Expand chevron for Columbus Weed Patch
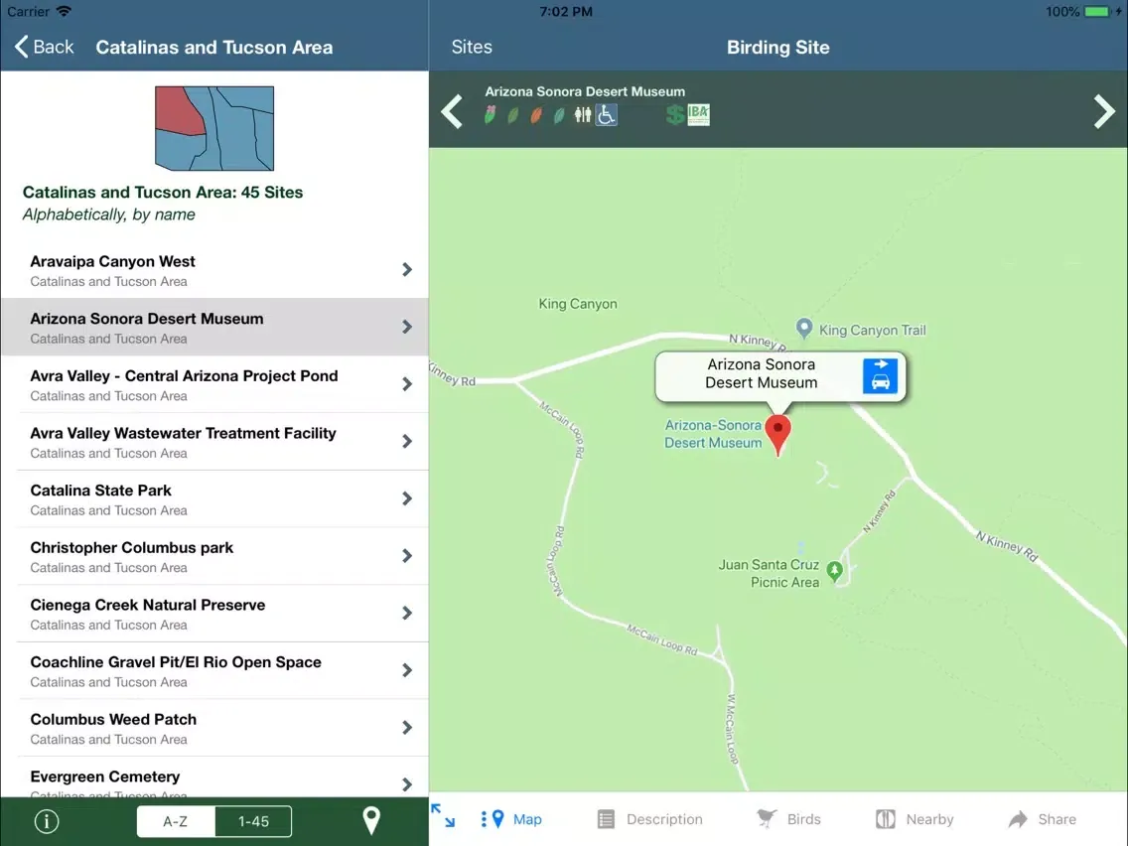 pos(407,727)
